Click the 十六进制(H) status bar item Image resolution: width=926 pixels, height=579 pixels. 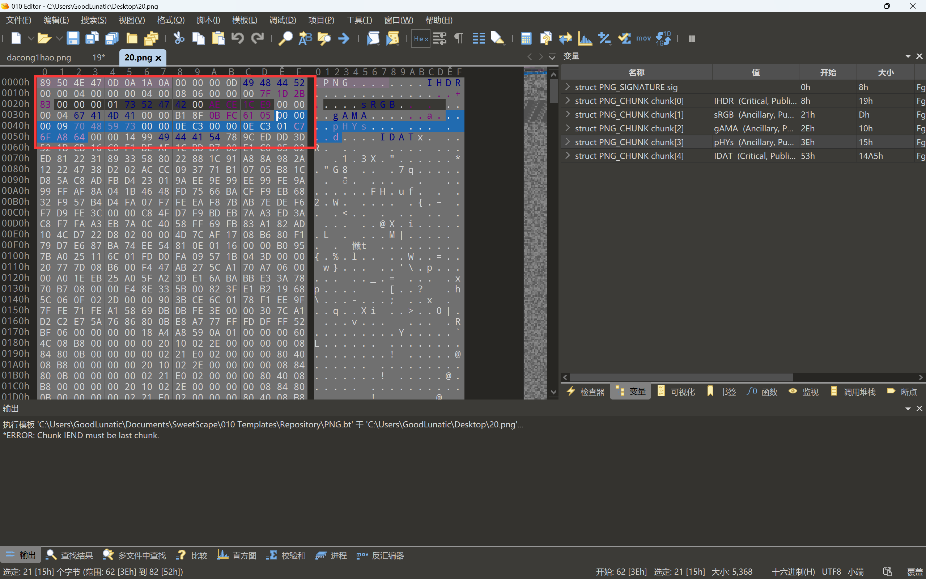pos(793,571)
